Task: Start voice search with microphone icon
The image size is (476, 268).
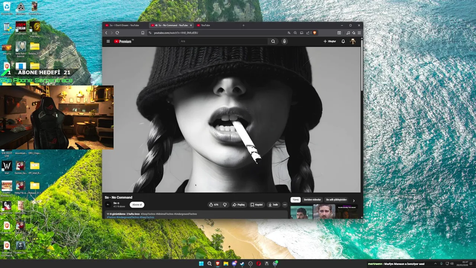Action: 284,41
